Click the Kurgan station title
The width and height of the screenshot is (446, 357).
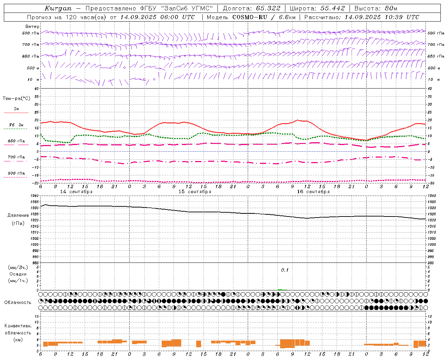tap(58, 8)
